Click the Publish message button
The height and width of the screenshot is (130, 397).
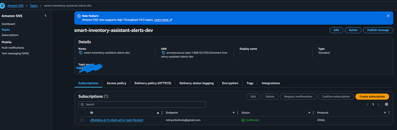[x=378, y=30]
